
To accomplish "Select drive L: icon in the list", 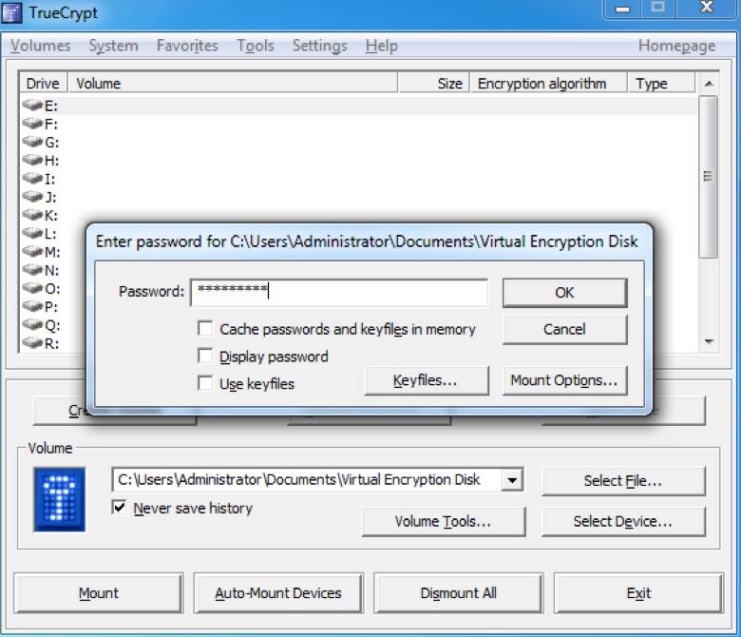I will (32, 233).
